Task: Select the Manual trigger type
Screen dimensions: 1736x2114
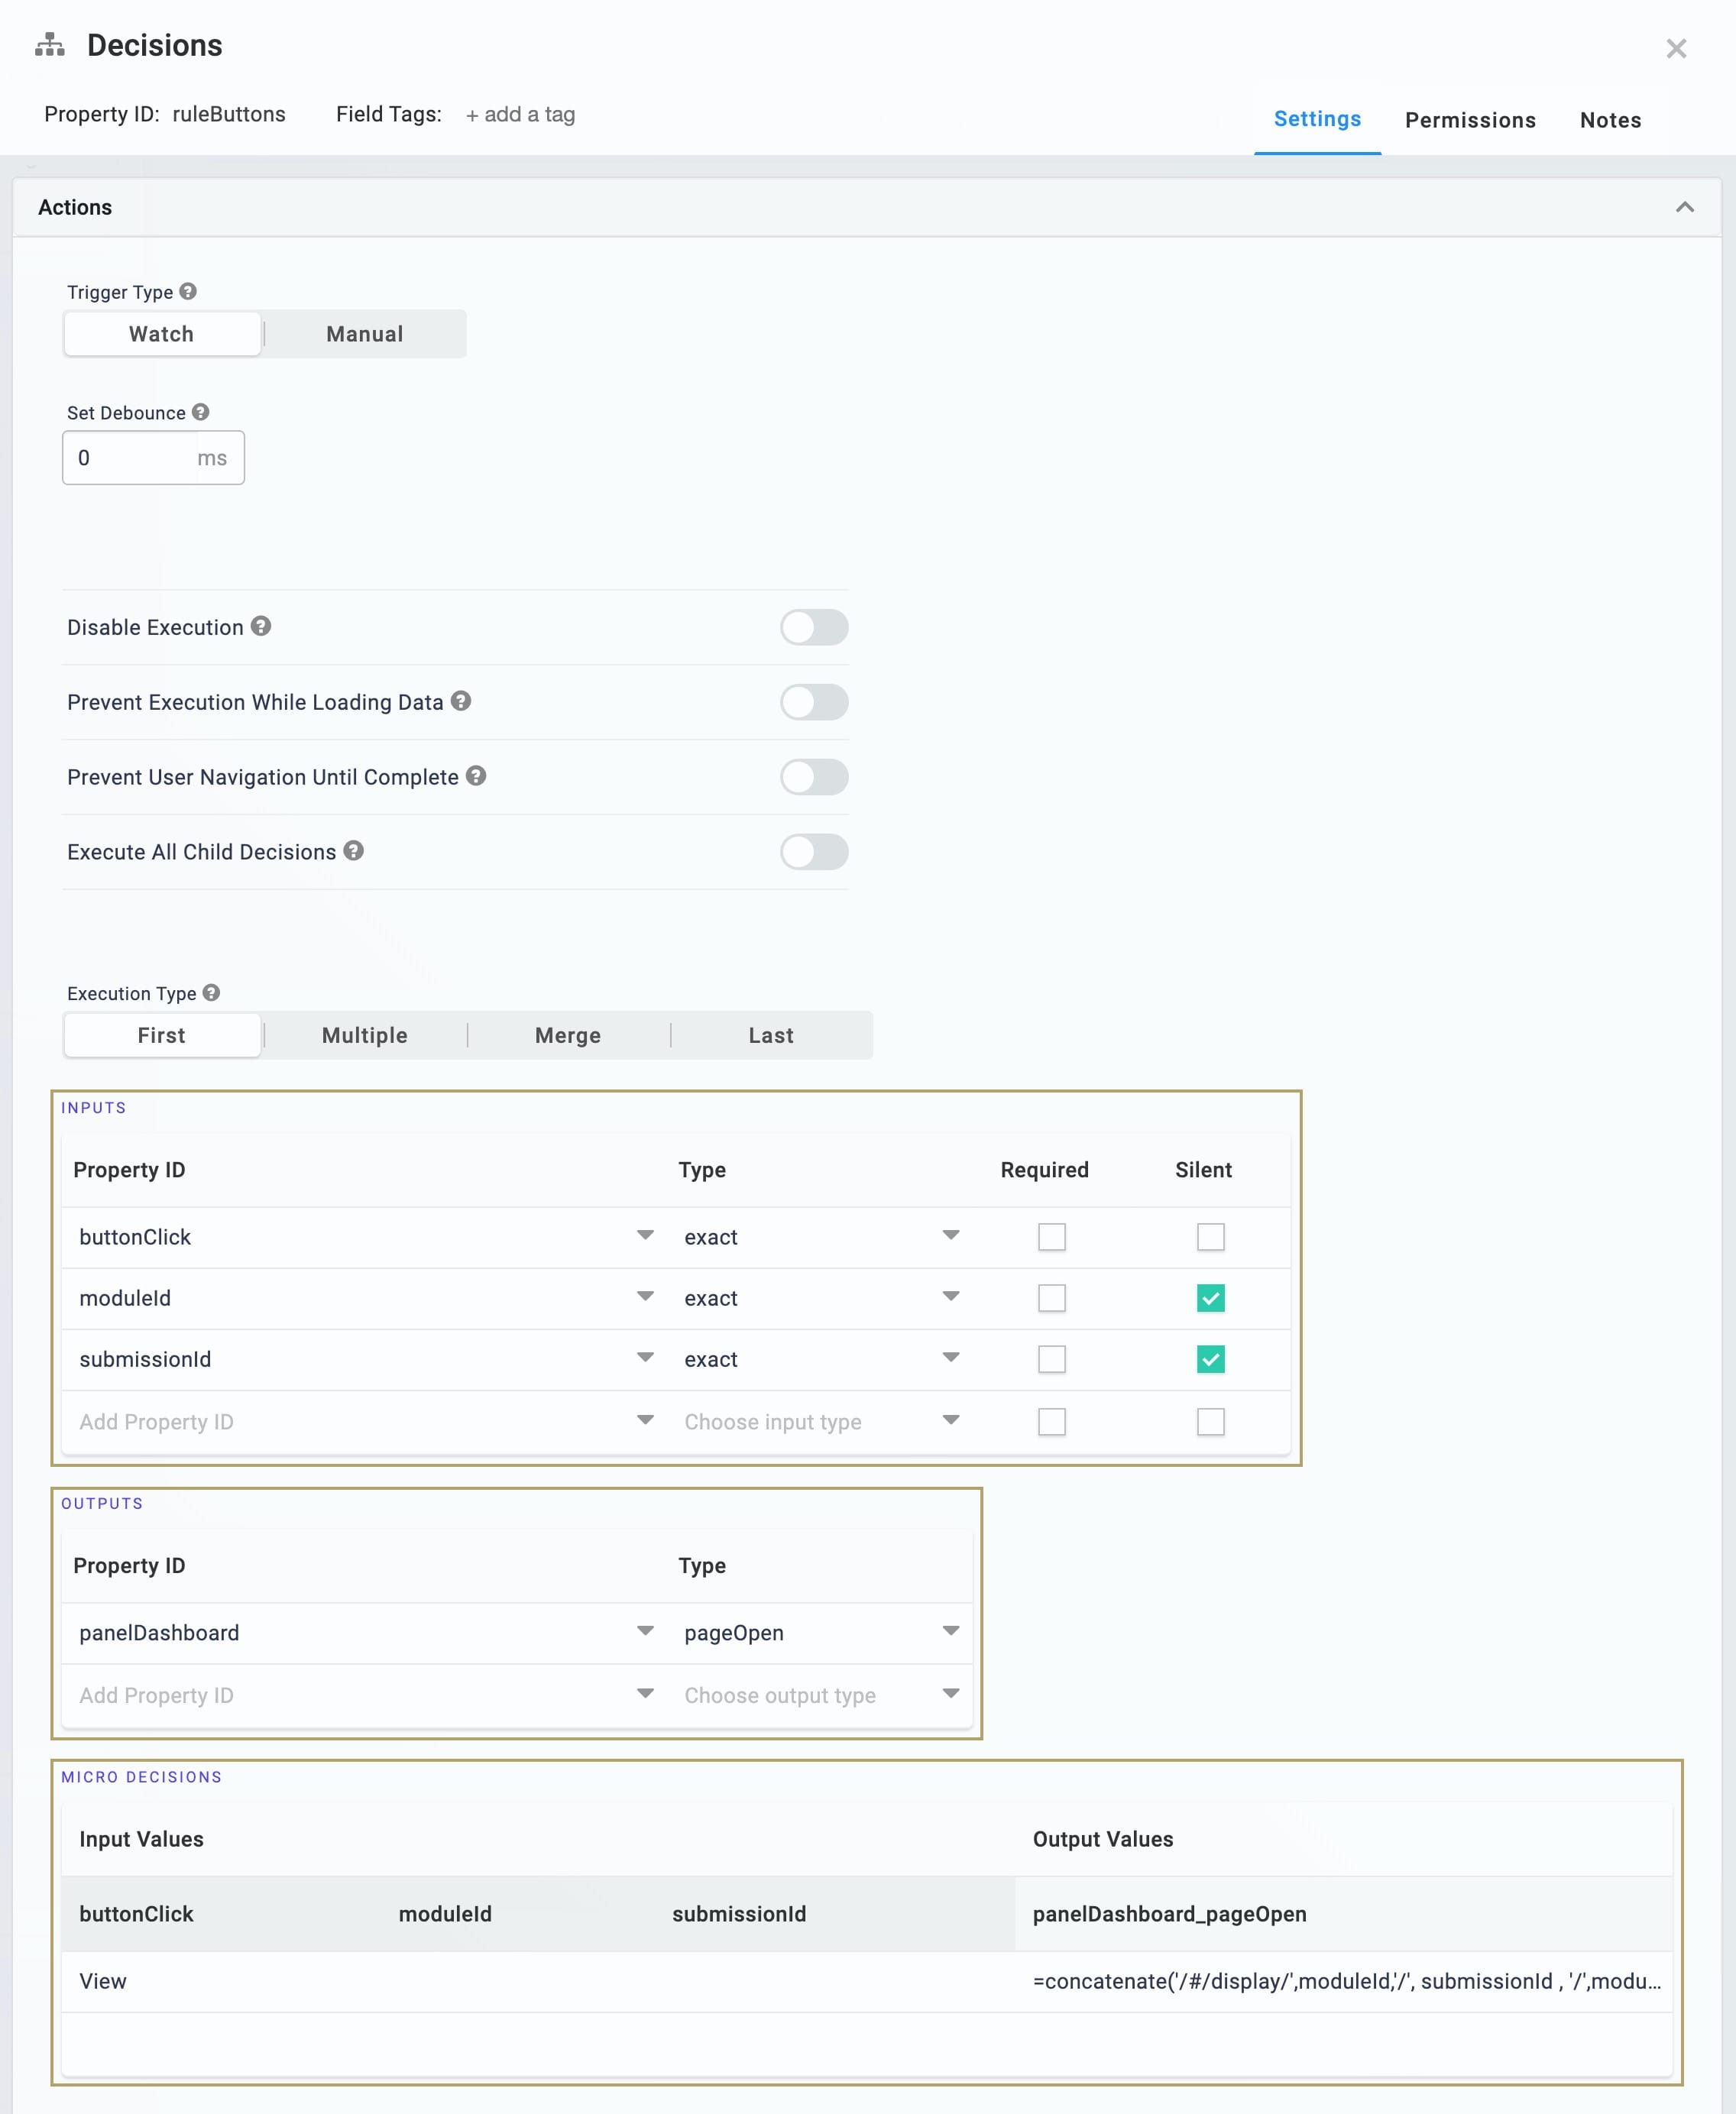Action: point(365,334)
